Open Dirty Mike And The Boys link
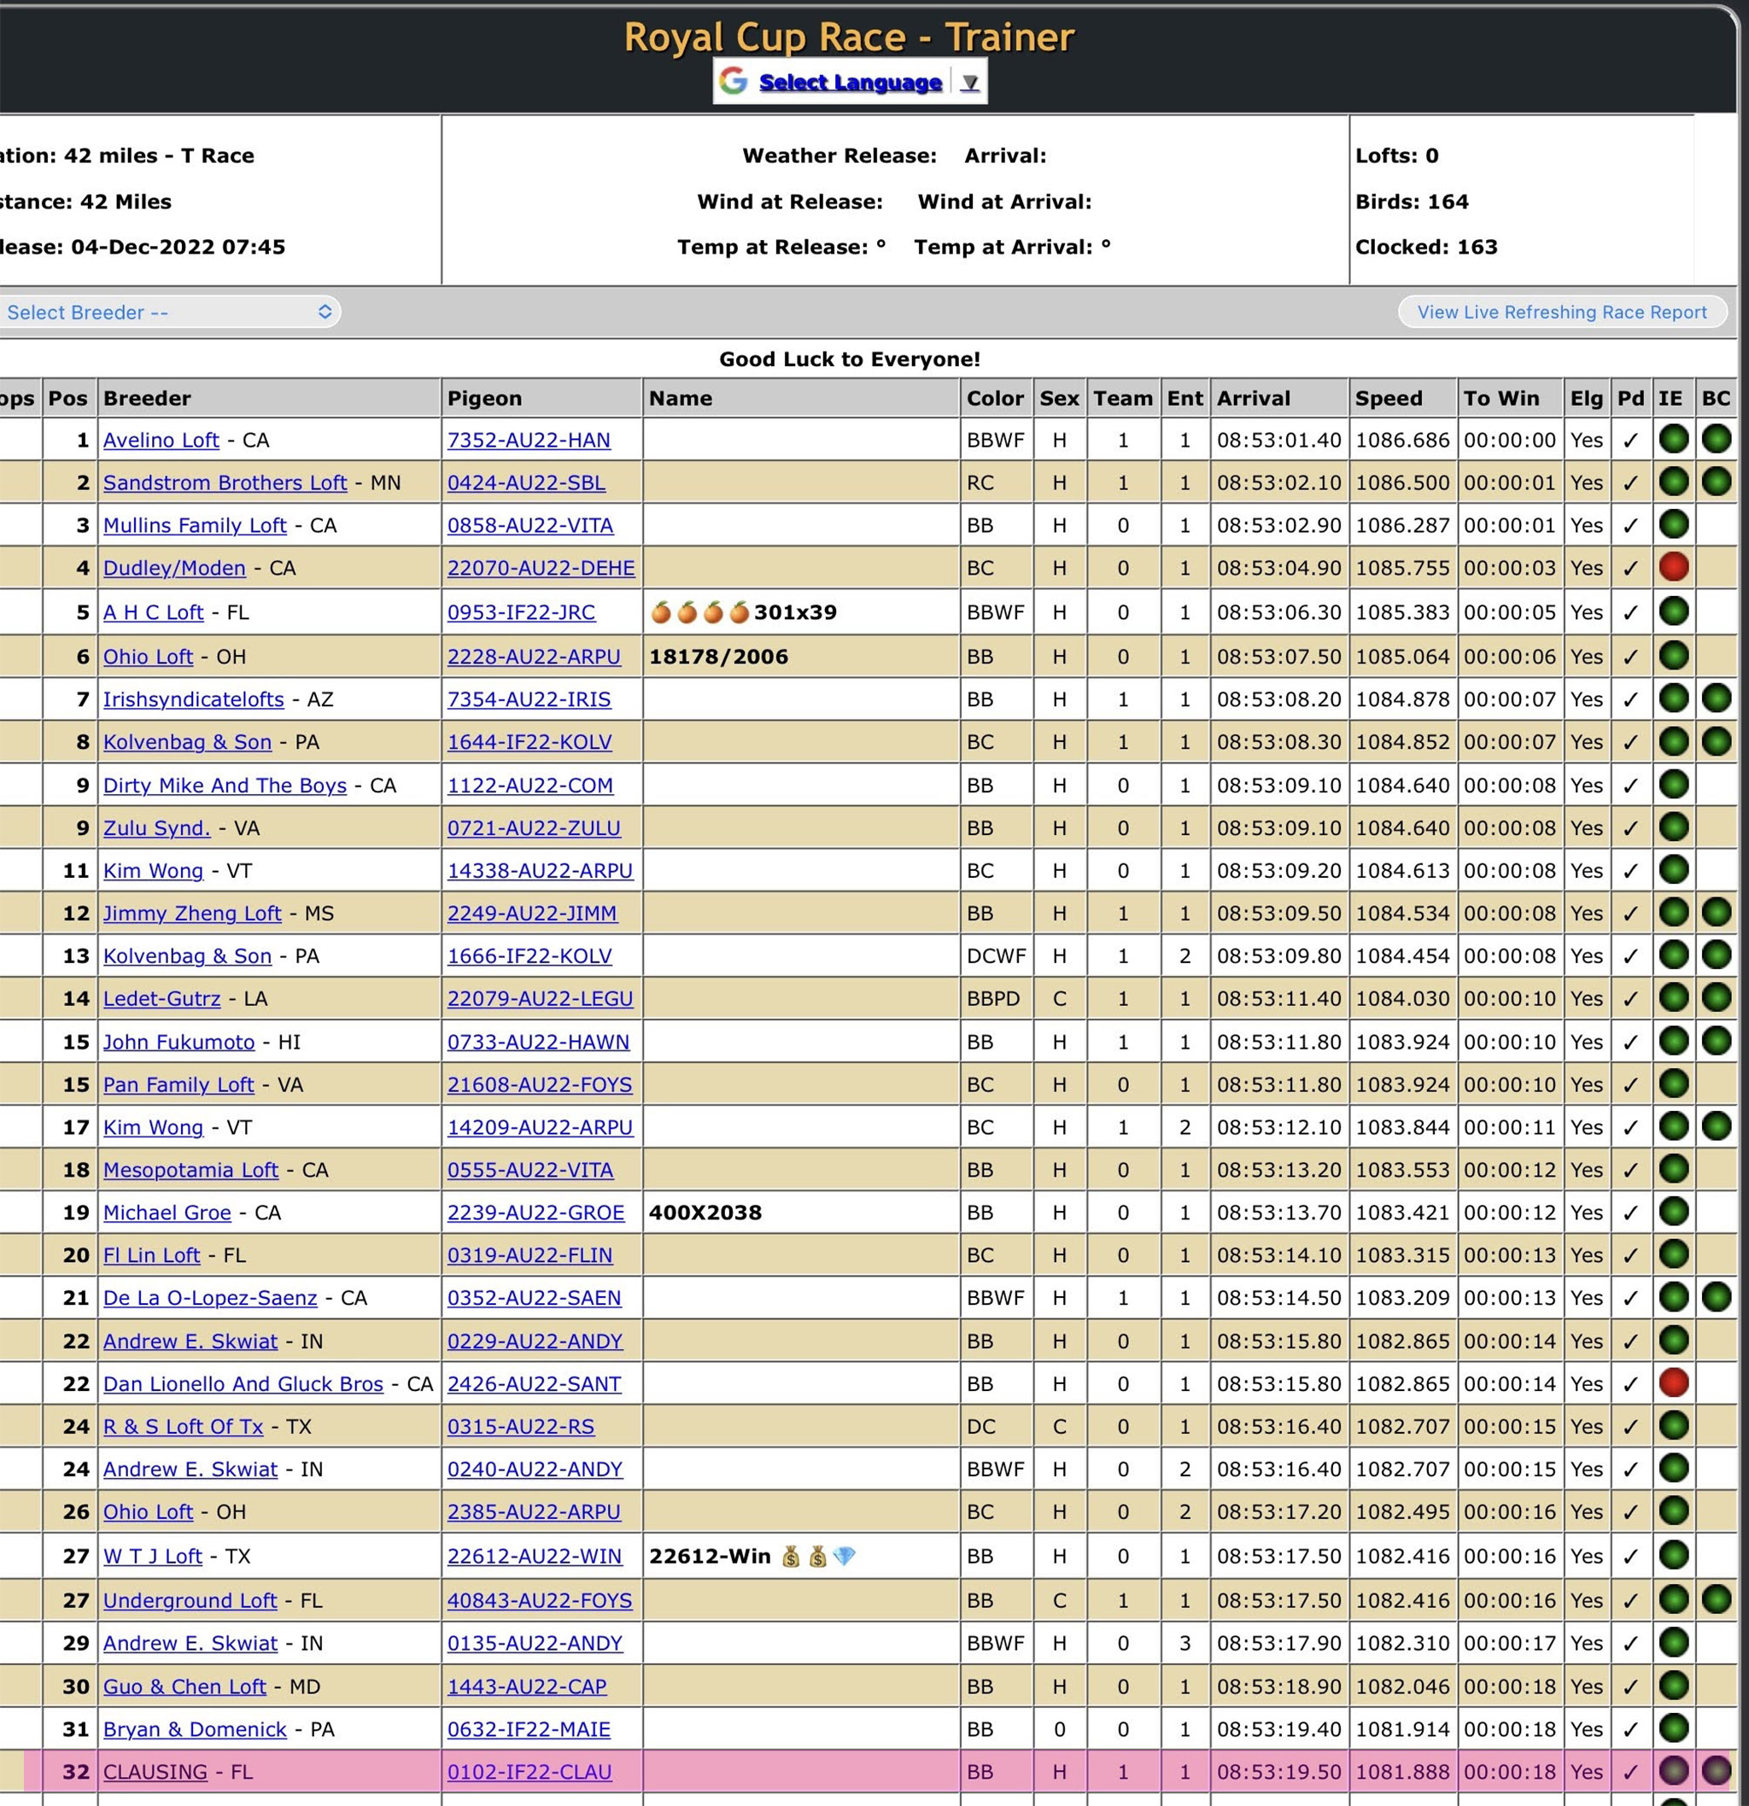Image resolution: width=1749 pixels, height=1806 pixels. [225, 785]
